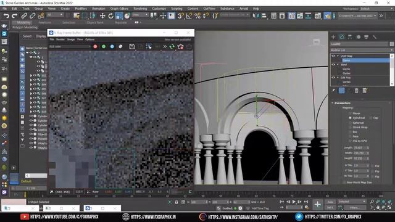This screenshot has height=222, width=395.
Task: Click Remove modifier trash icon under stack
Action: tap(357, 91)
